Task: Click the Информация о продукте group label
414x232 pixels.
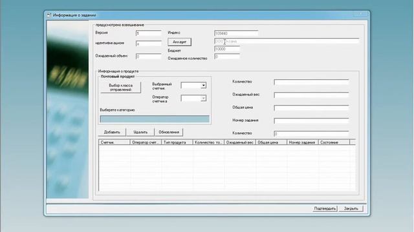Action: click(x=118, y=72)
